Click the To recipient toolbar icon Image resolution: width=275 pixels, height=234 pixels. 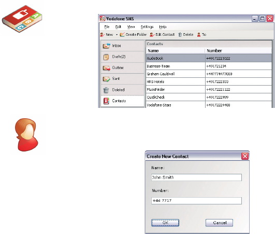(199, 35)
